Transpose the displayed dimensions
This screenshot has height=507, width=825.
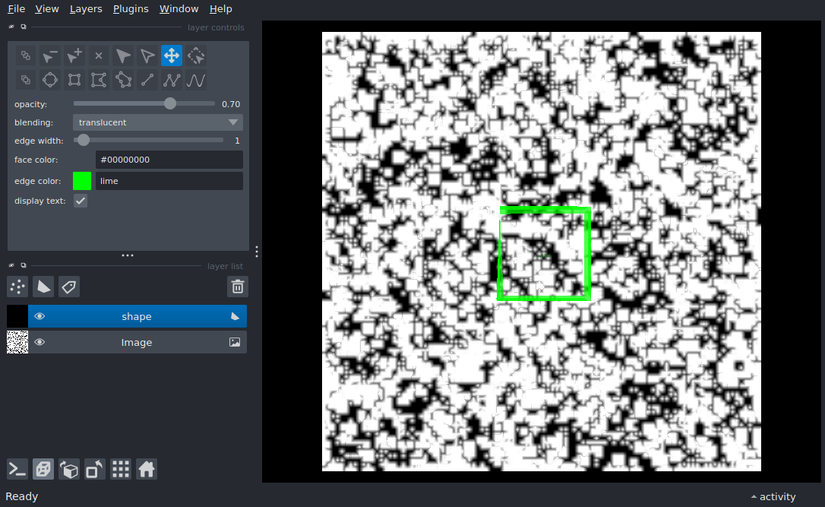click(x=95, y=469)
